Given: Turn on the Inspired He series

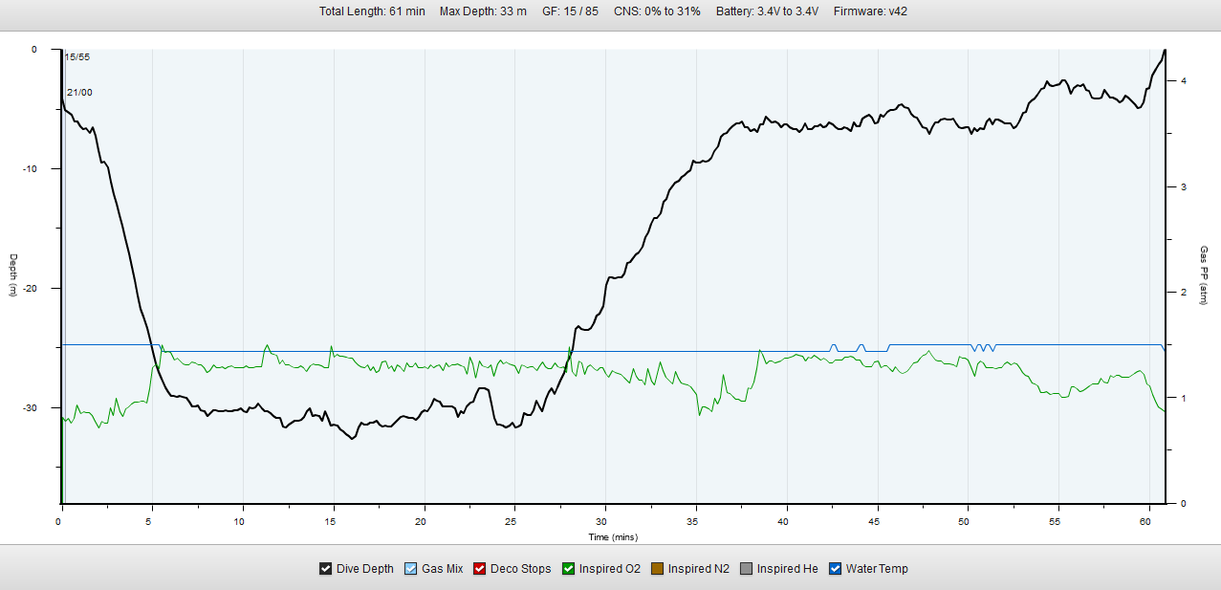Looking at the screenshot, I should click(x=747, y=569).
